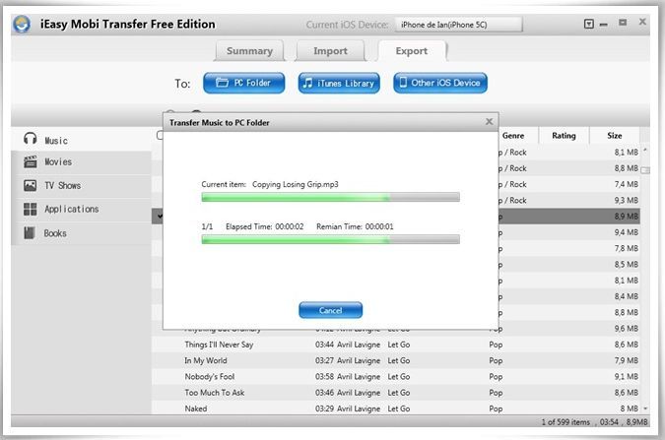The image size is (665, 440).
Task: Click size value 9,1 MB
Action: point(626,377)
